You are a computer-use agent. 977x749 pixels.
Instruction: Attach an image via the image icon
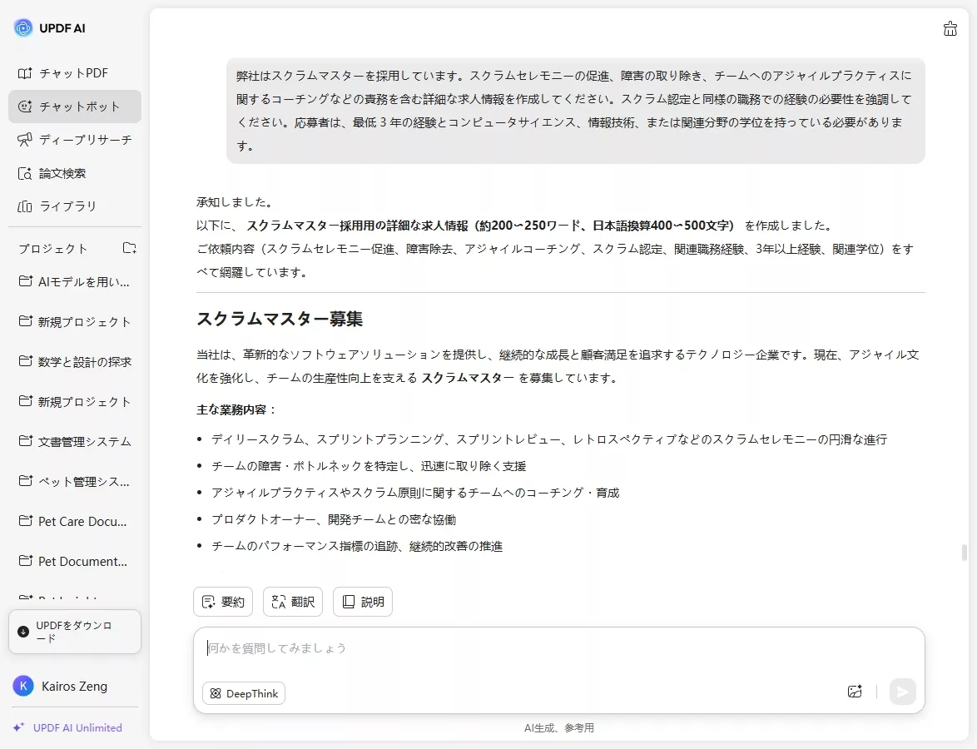pos(855,692)
